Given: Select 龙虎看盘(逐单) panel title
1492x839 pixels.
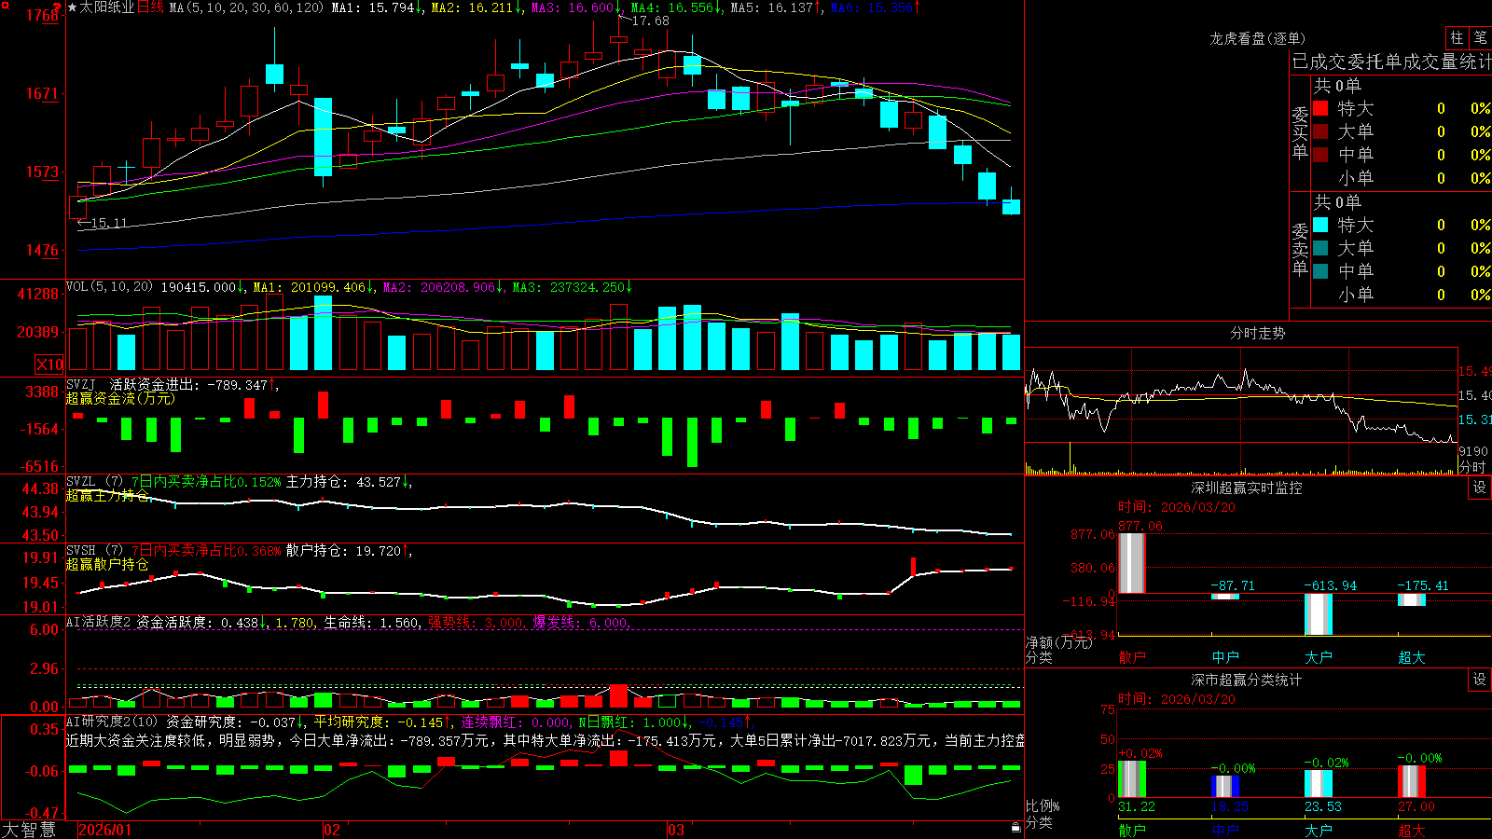Looking at the screenshot, I should 1257,38.
